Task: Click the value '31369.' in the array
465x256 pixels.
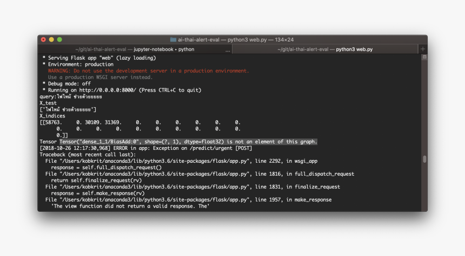Action: click(x=113, y=122)
